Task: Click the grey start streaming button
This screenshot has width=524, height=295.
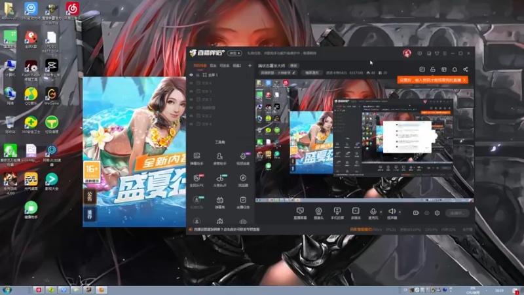Action: coord(457,213)
